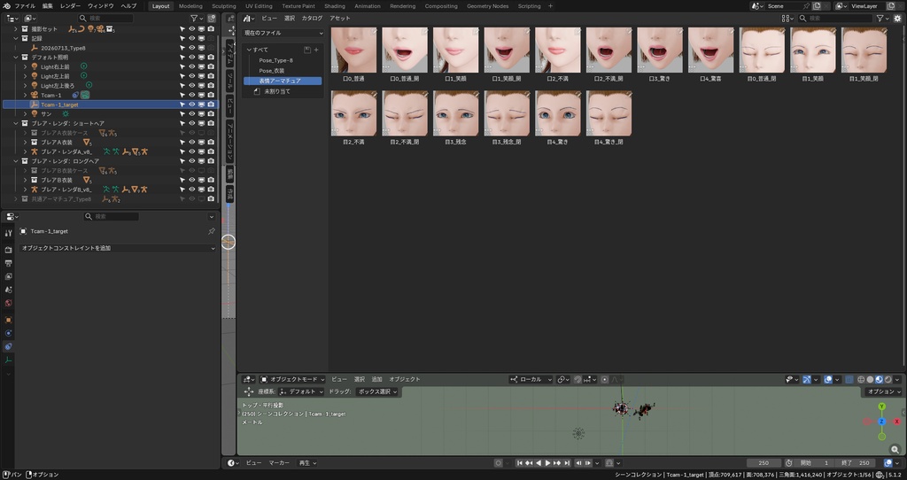
Task: Toggle viewport overlays button
Action: click(x=828, y=380)
